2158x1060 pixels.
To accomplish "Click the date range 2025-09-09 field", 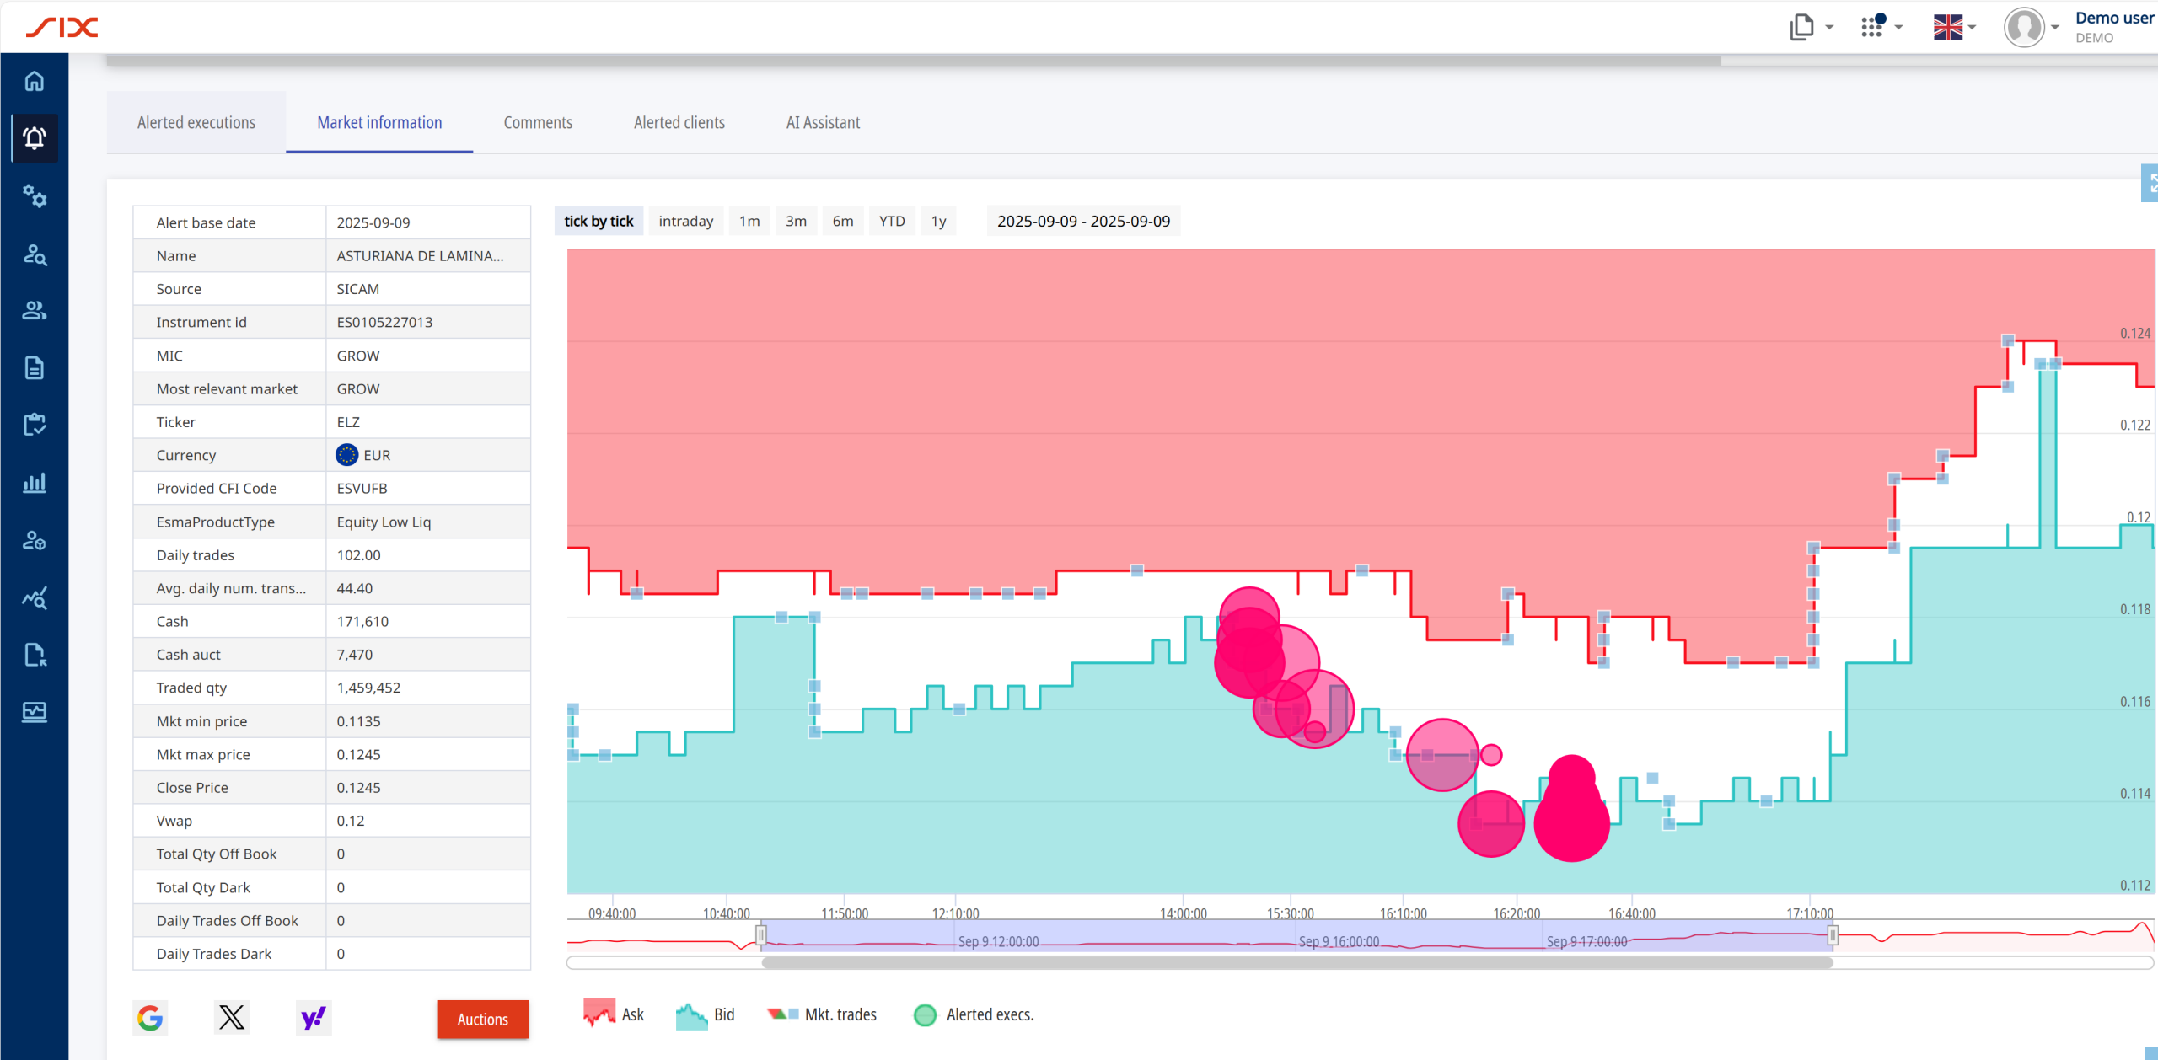I will click(x=1083, y=221).
